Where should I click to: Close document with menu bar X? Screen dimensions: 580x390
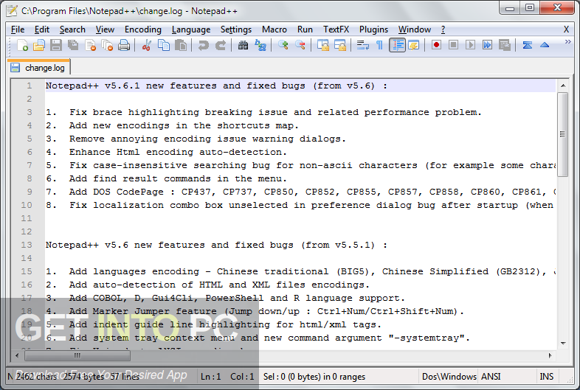click(566, 29)
